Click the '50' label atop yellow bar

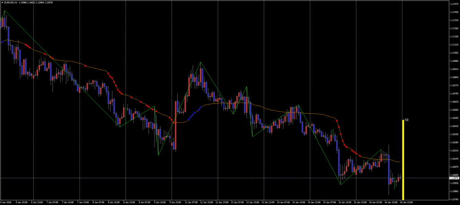point(407,120)
